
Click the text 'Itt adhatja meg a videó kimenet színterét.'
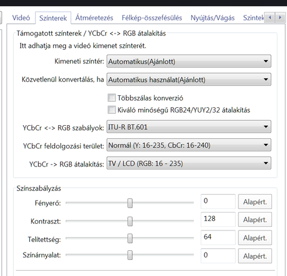tap(83, 46)
